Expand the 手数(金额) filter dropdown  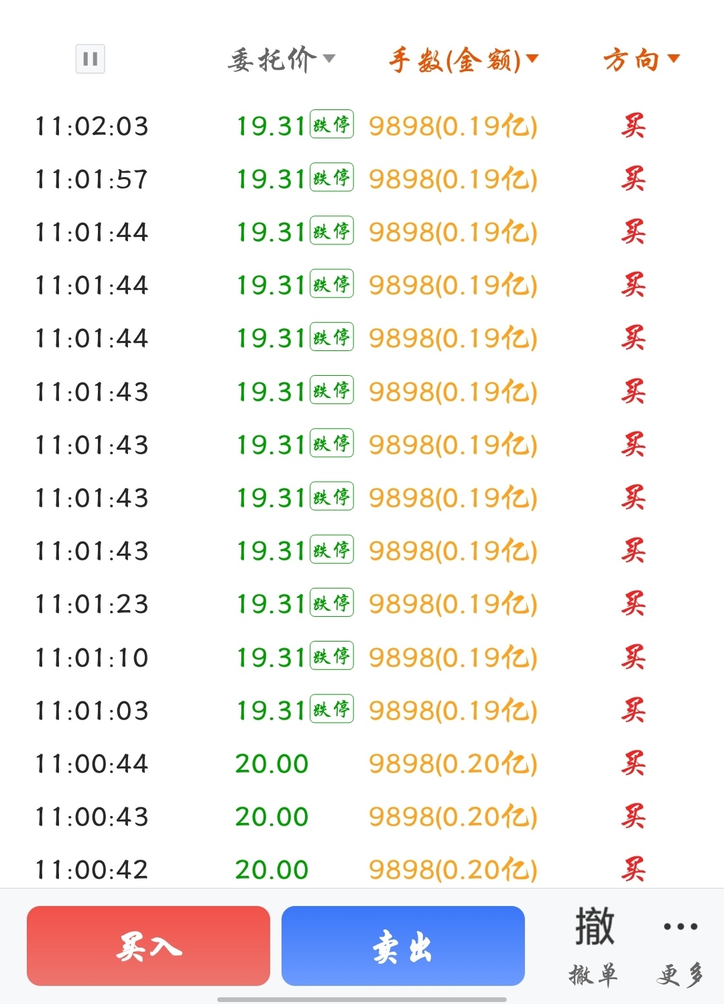[x=464, y=60]
